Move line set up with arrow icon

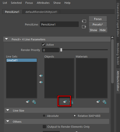coord(41,76)
